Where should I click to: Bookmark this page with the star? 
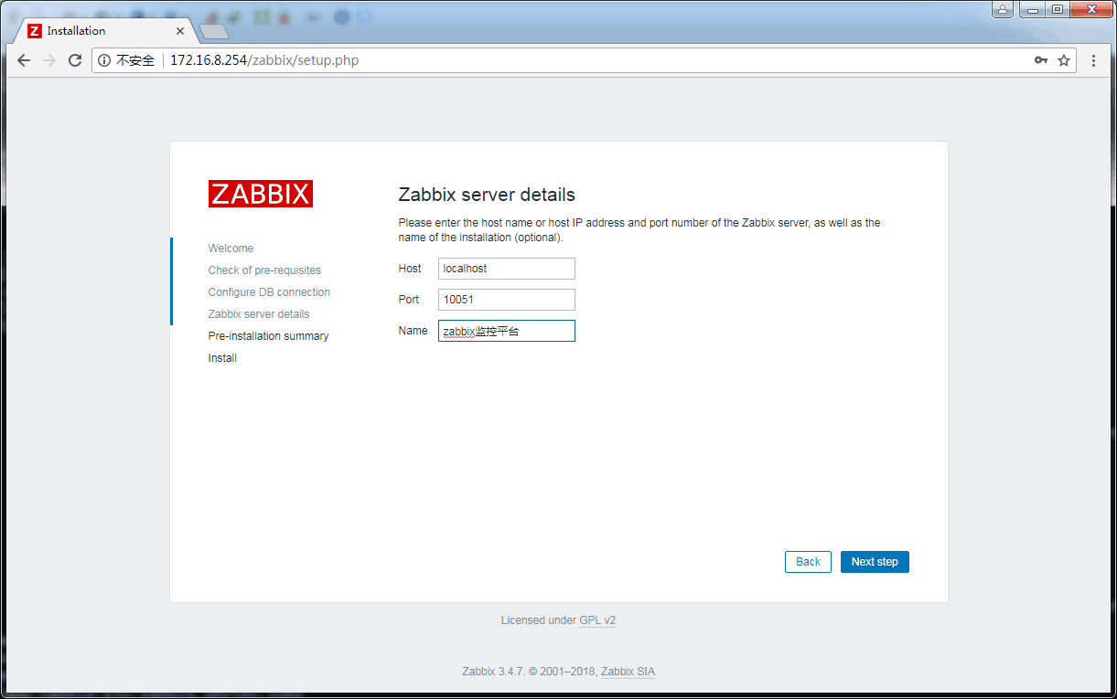(1064, 60)
